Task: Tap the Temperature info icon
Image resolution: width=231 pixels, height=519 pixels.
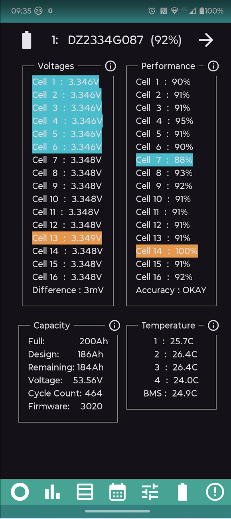Action: click(213, 326)
